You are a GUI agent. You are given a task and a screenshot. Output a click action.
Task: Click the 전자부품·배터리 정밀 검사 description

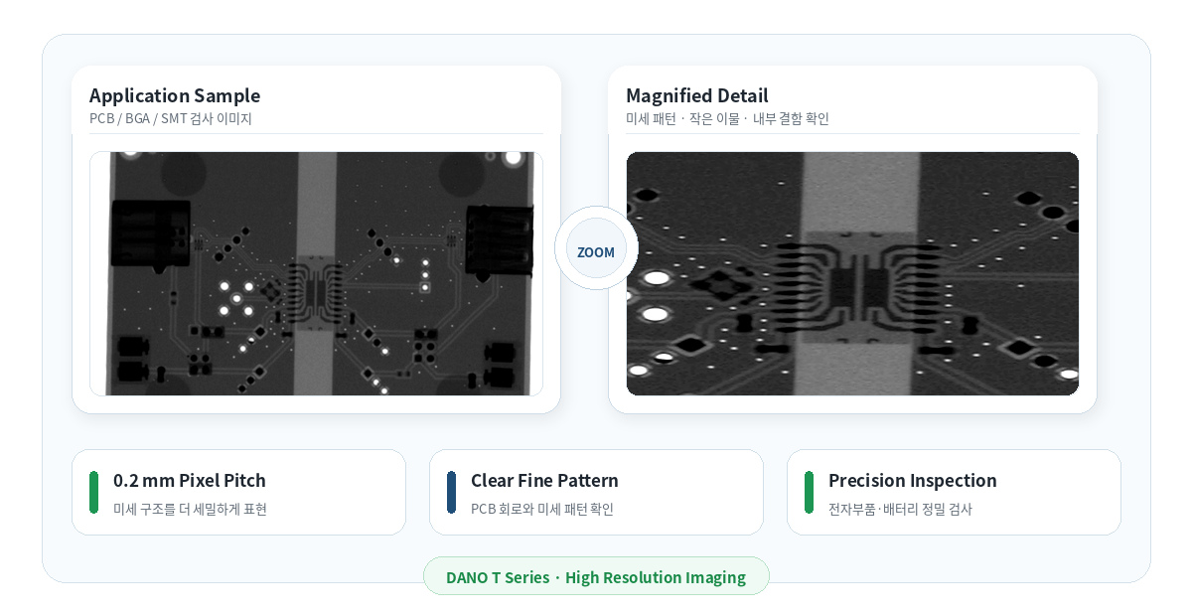click(900, 509)
